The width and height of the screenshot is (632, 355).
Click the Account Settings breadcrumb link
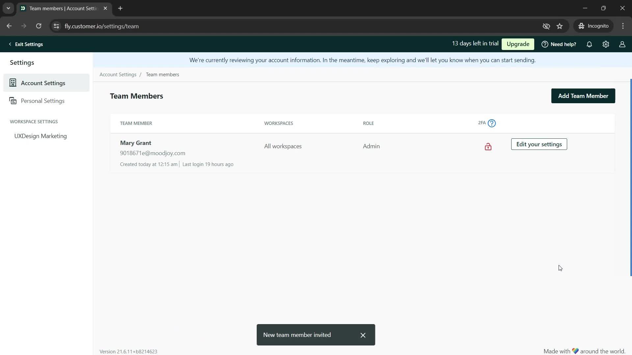click(x=118, y=74)
